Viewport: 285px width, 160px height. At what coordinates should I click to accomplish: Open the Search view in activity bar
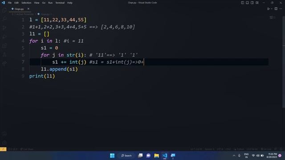4,19
